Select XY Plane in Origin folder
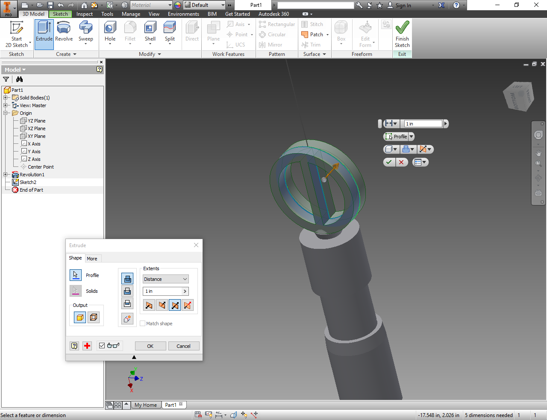 coord(36,136)
